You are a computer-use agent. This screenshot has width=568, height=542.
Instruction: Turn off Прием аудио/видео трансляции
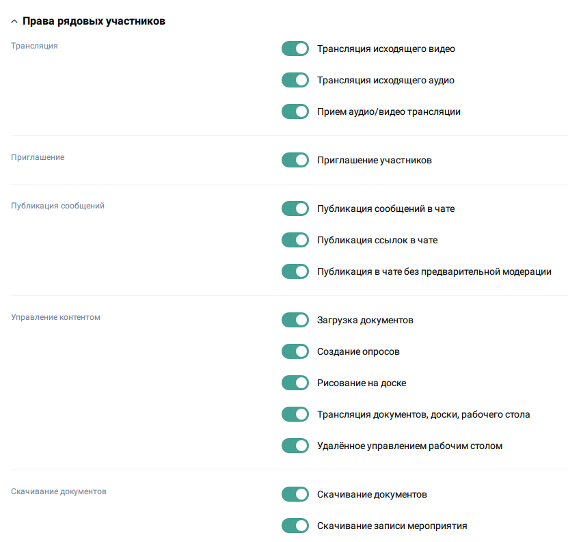(295, 111)
